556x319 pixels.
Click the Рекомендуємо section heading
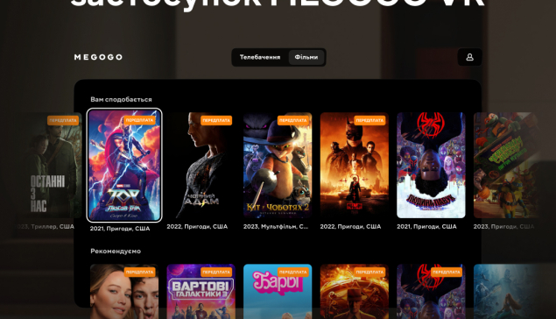point(116,251)
